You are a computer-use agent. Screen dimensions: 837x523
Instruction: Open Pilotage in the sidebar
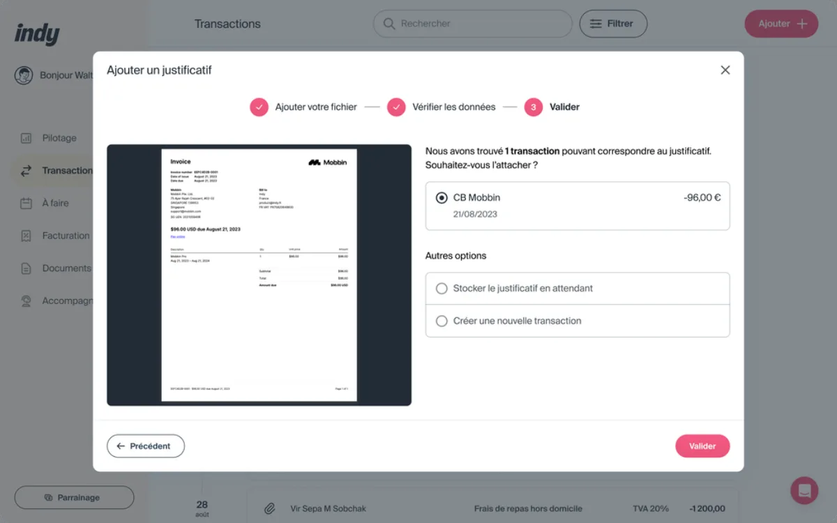(59, 138)
